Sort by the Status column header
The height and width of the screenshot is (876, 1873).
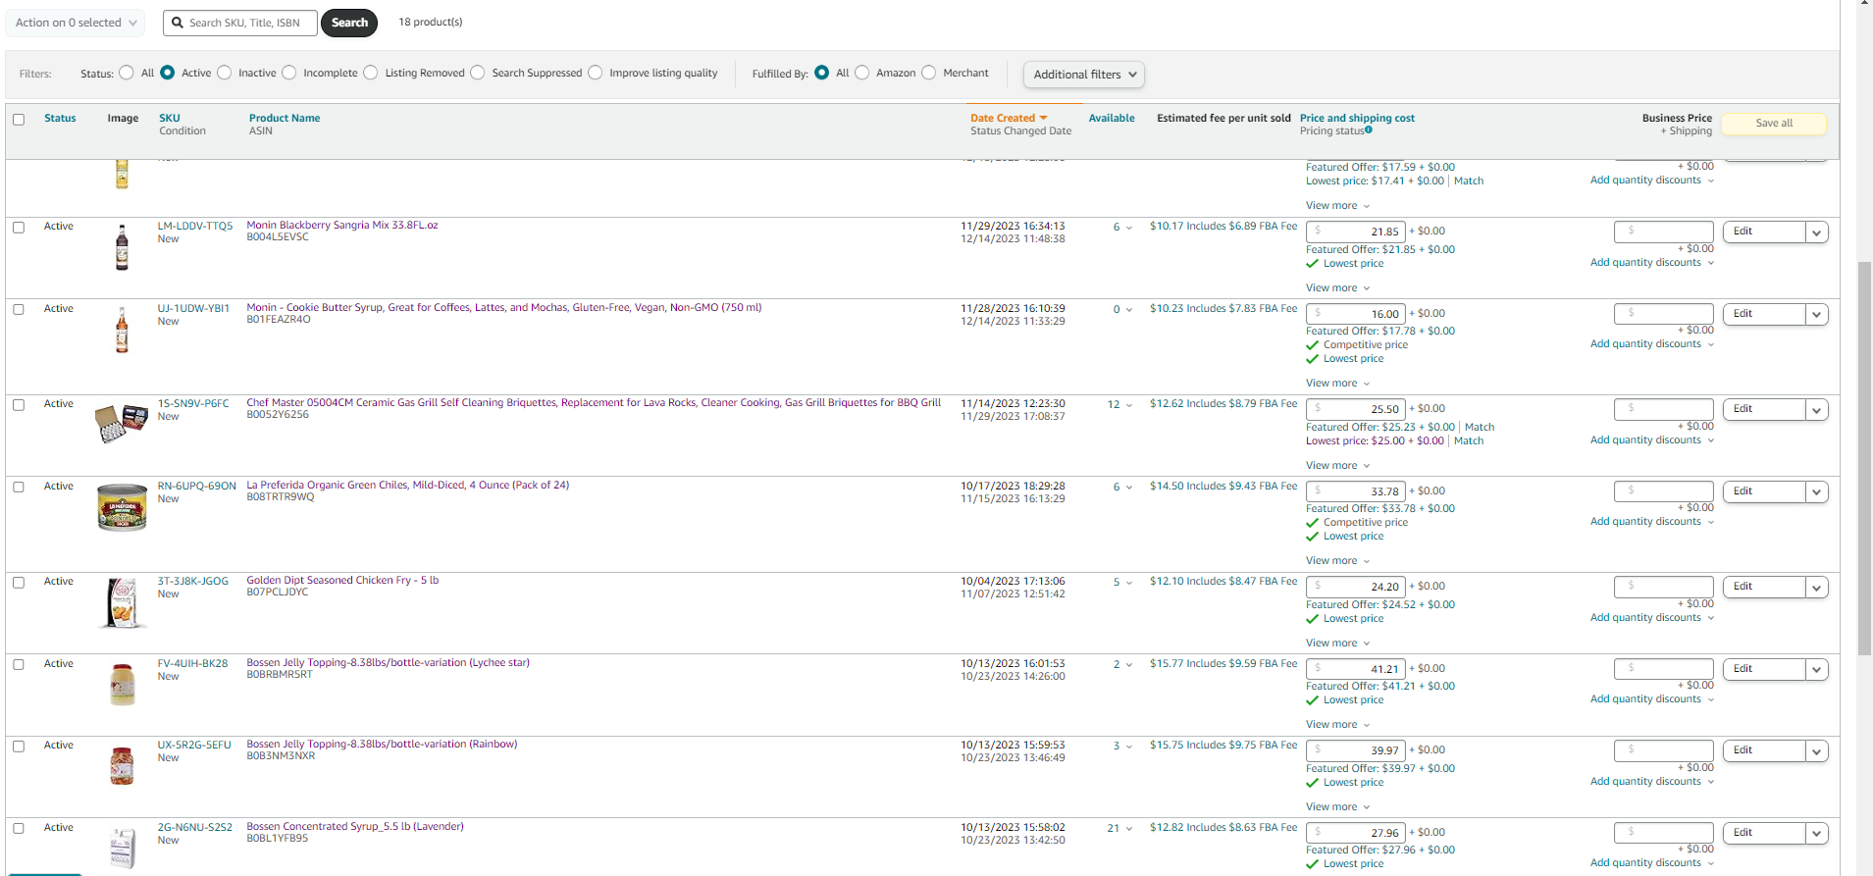pyautogui.click(x=60, y=119)
